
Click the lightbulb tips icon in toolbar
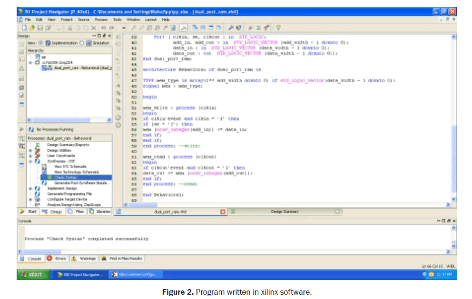click(278, 28)
